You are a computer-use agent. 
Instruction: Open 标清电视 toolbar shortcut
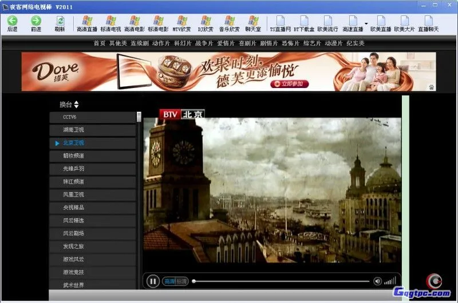110,23
